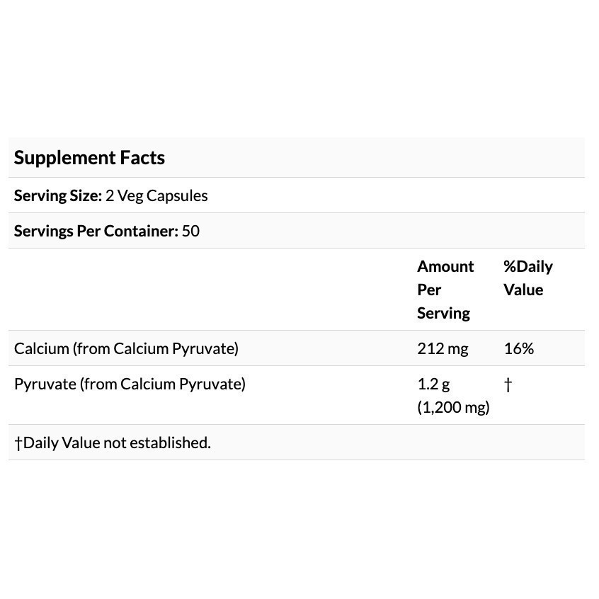Screen dimensions: 599x599
Task: Click the Daily Value not established footnote
Action: click(113, 443)
